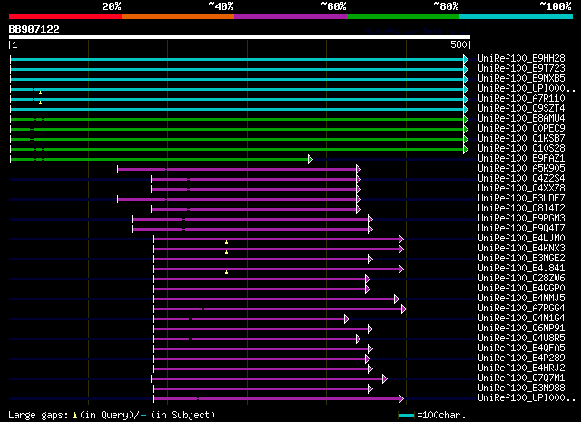
Task: Select the green ~80% identity legend segment
Action: click(x=403, y=16)
